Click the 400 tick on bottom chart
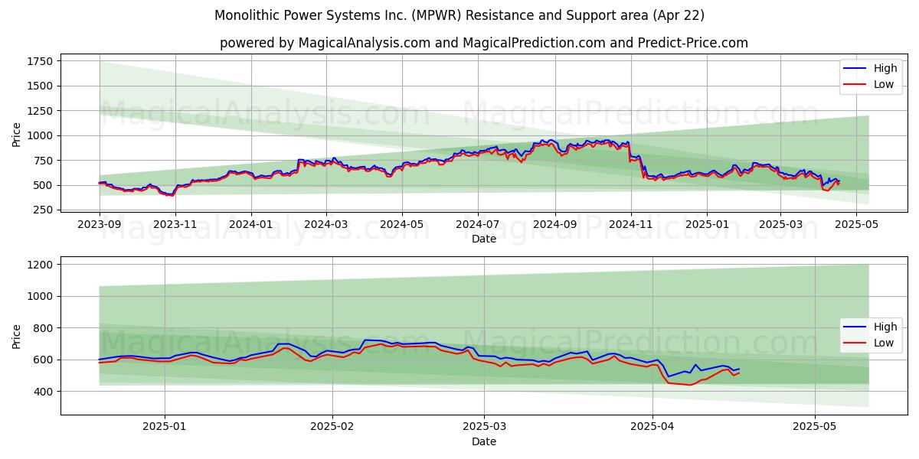The width and height of the screenshot is (919, 459). pyautogui.click(x=43, y=392)
